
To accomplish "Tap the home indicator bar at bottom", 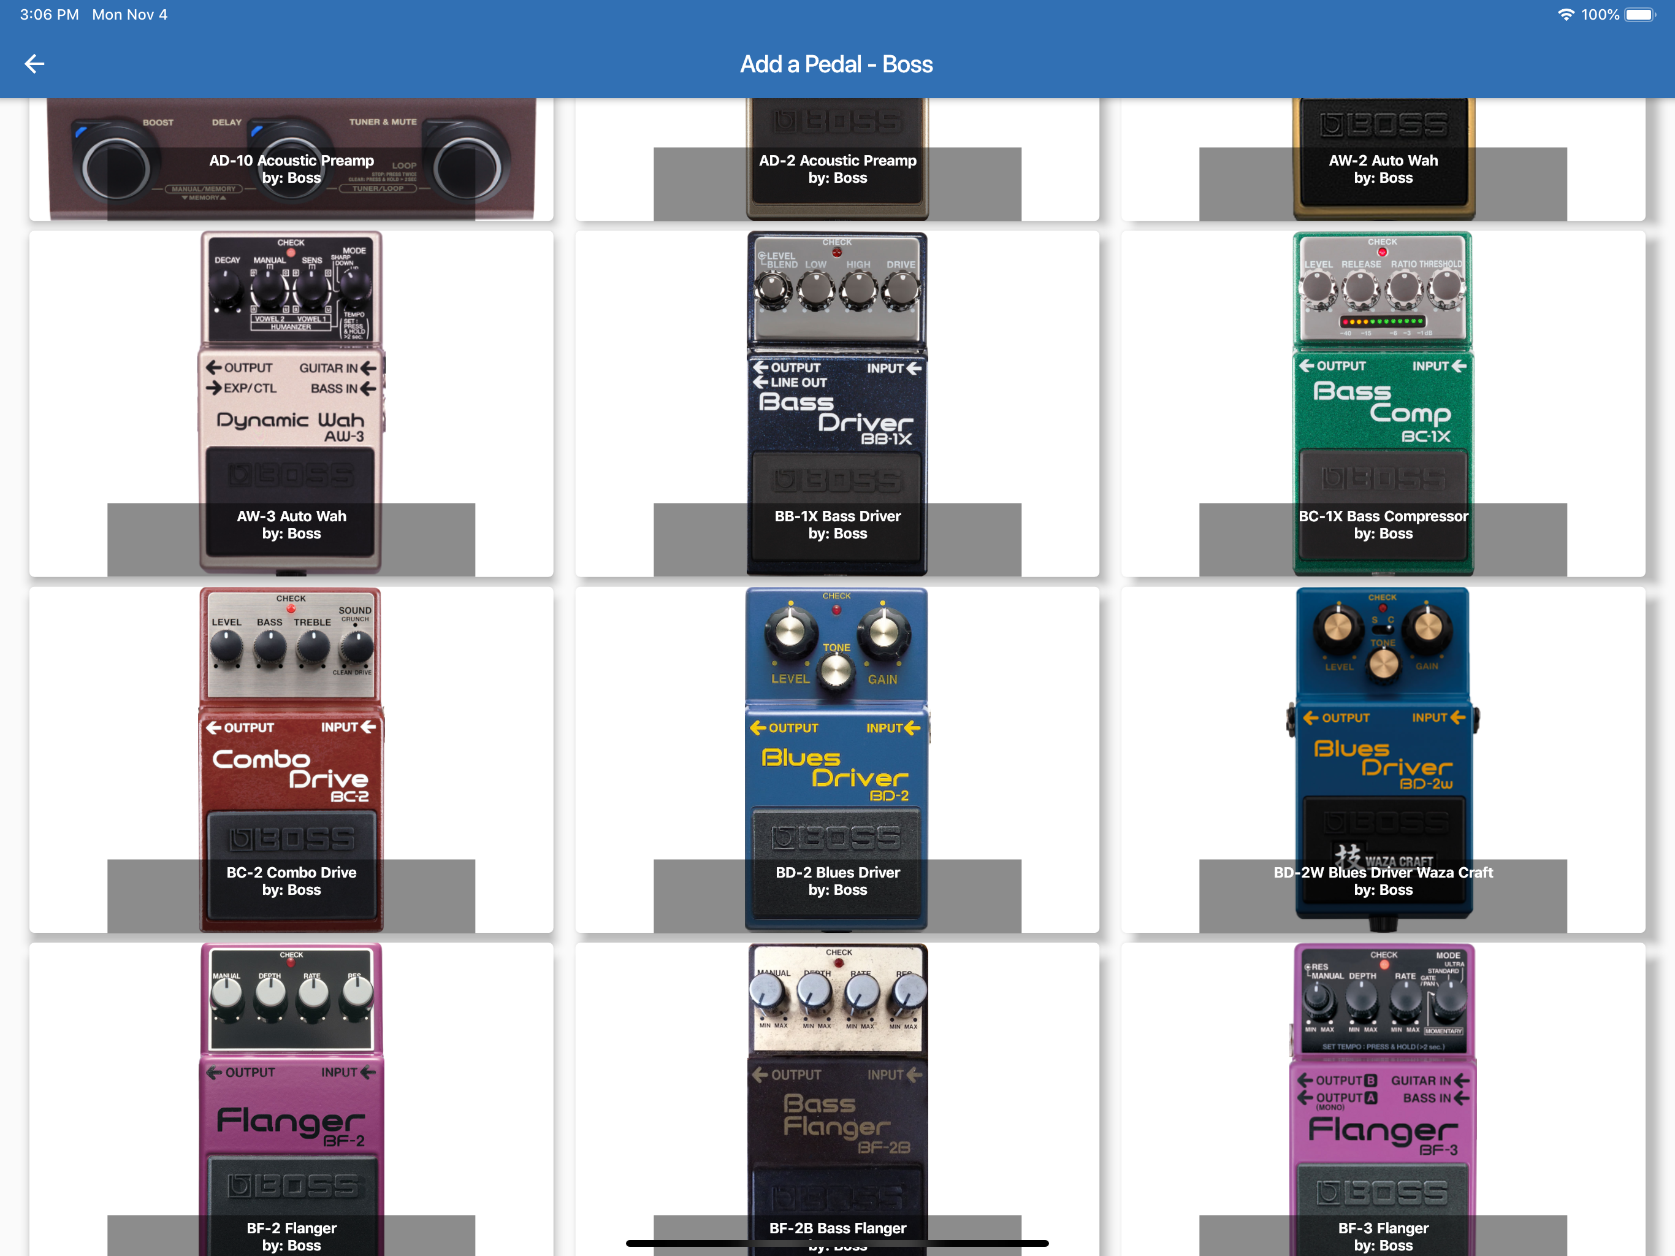I will [837, 1243].
